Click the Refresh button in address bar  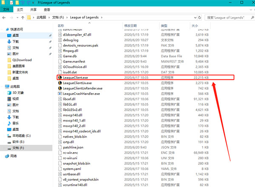click(200, 17)
